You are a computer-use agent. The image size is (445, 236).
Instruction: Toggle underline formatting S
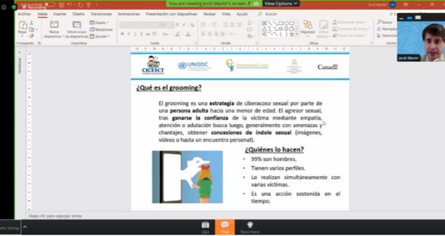pos(135,34)
